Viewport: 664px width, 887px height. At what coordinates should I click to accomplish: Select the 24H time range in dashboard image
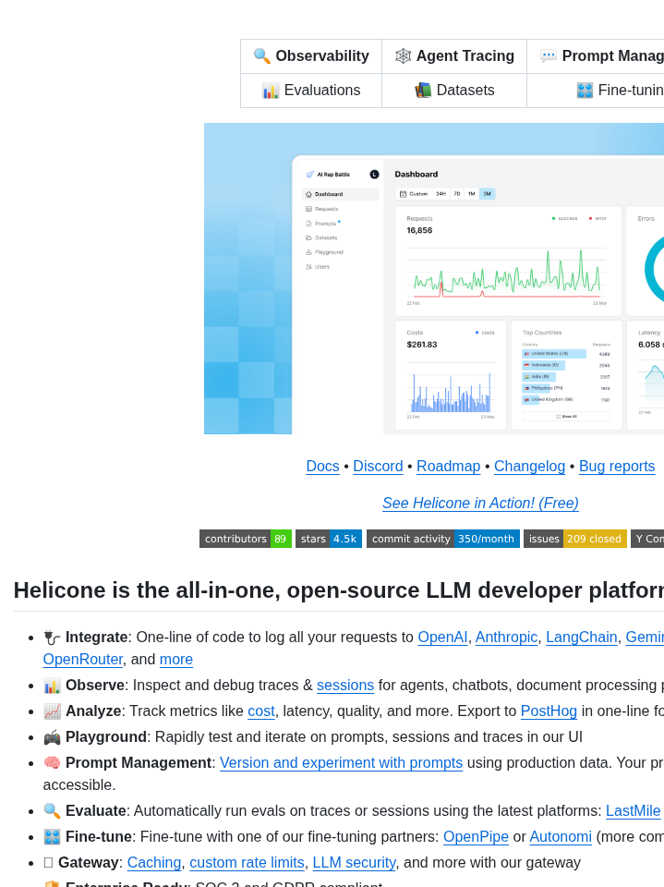(441, 194)
